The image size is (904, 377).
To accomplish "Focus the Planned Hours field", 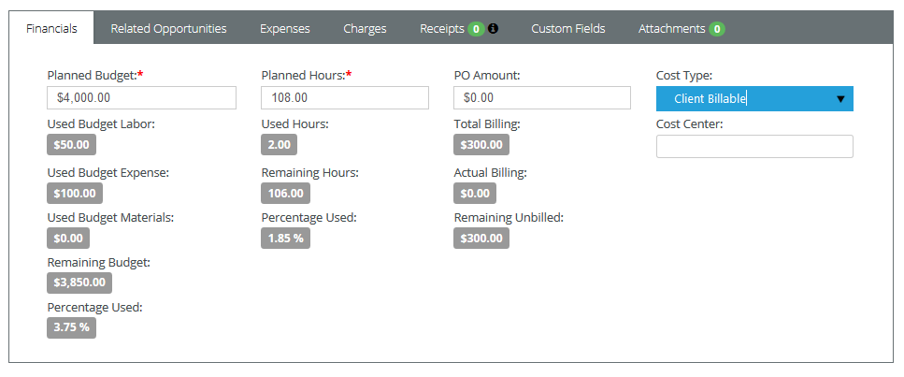I will 345,98.
